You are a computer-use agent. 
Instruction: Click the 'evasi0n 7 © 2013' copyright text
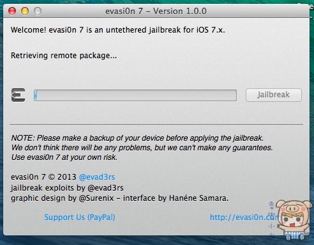43,177
